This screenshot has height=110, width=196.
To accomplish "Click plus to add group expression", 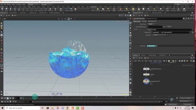I will point(163,27).
